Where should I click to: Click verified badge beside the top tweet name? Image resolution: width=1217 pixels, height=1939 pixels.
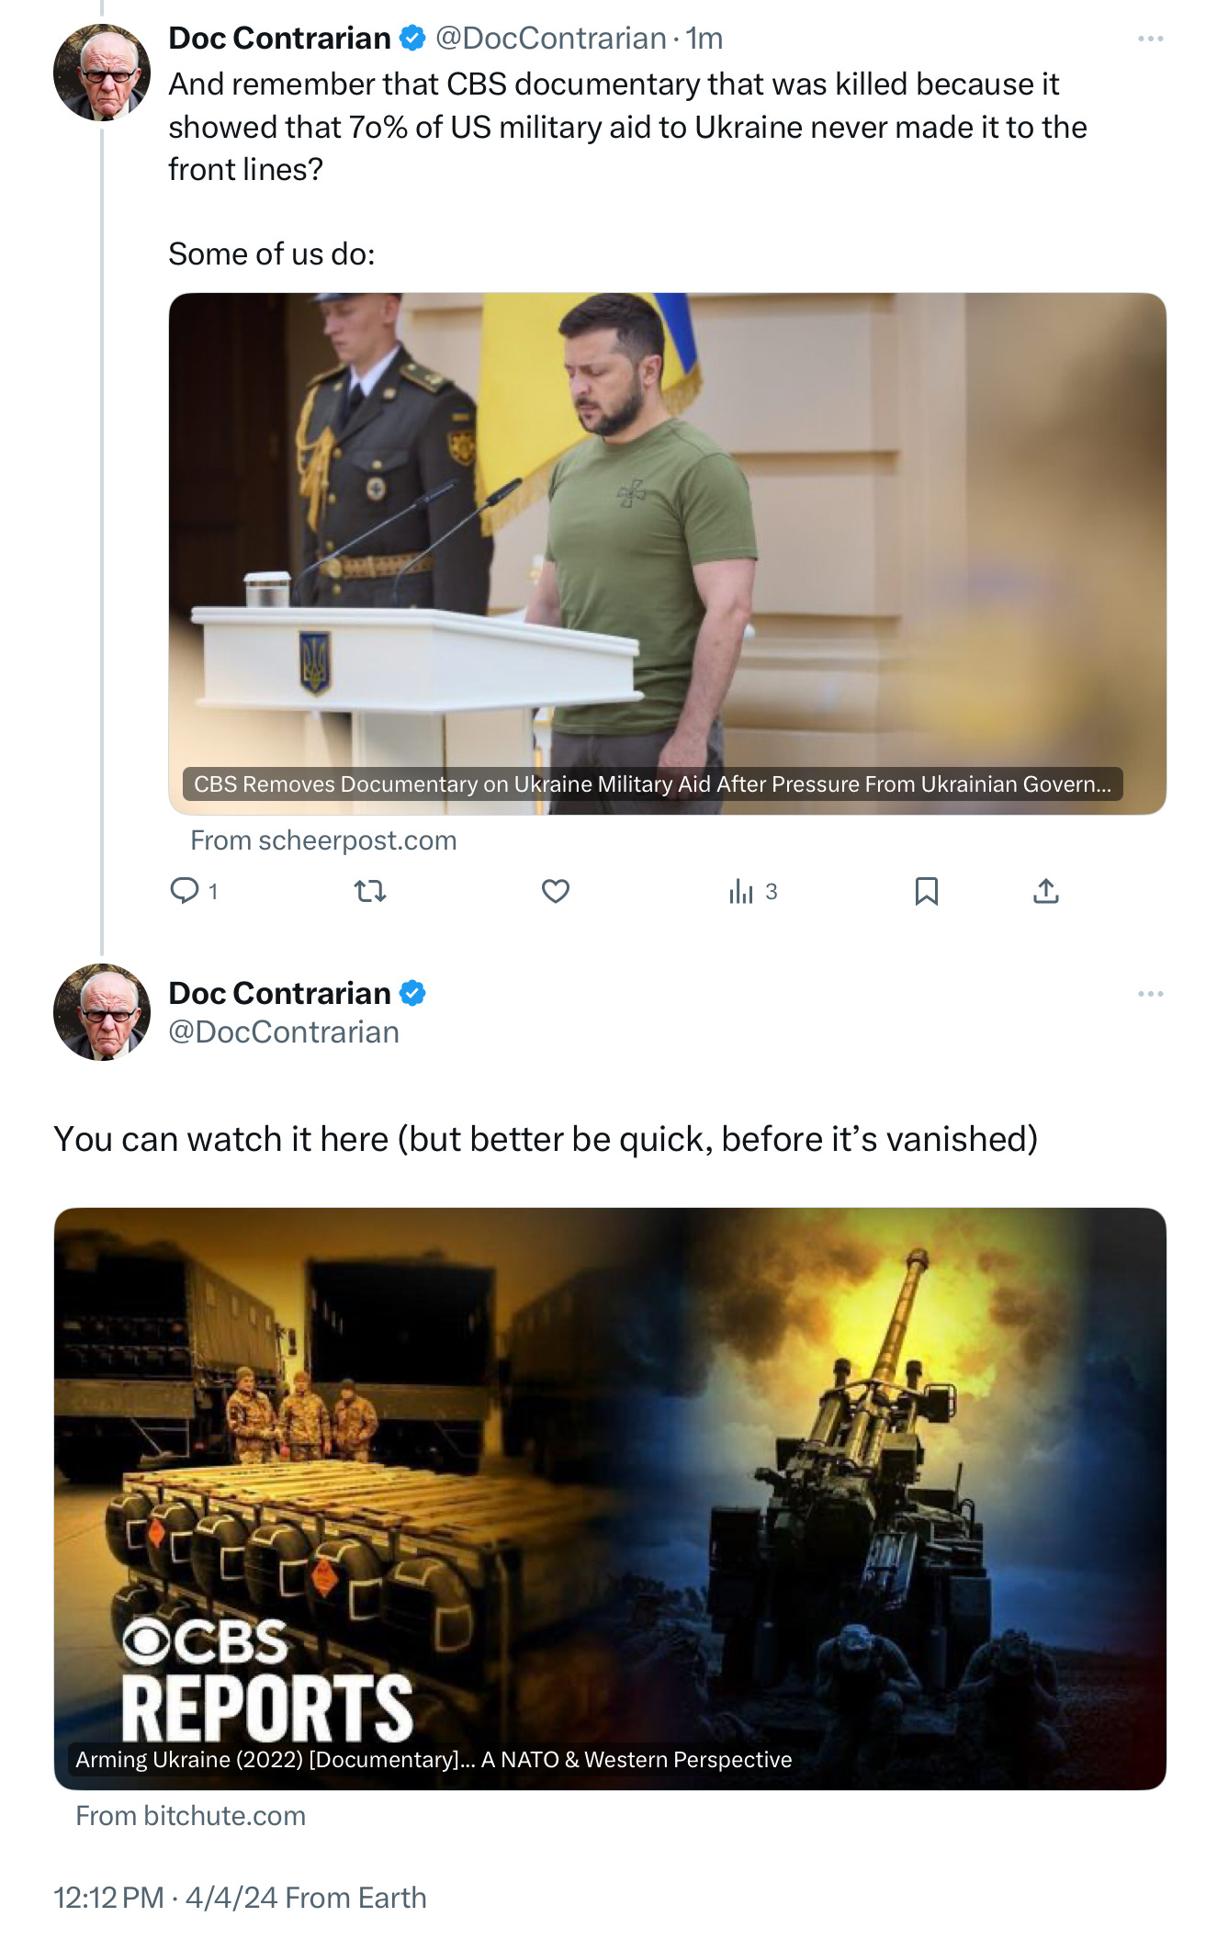(412, 39)
